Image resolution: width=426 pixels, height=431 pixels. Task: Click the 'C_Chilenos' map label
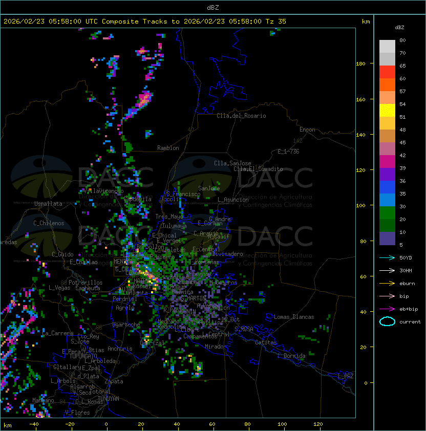(49, 223)
